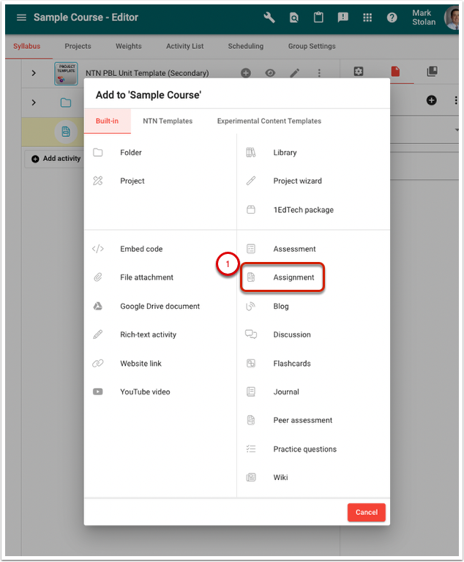
Task: Click the help question mark icon
Action: click(392, 18)
